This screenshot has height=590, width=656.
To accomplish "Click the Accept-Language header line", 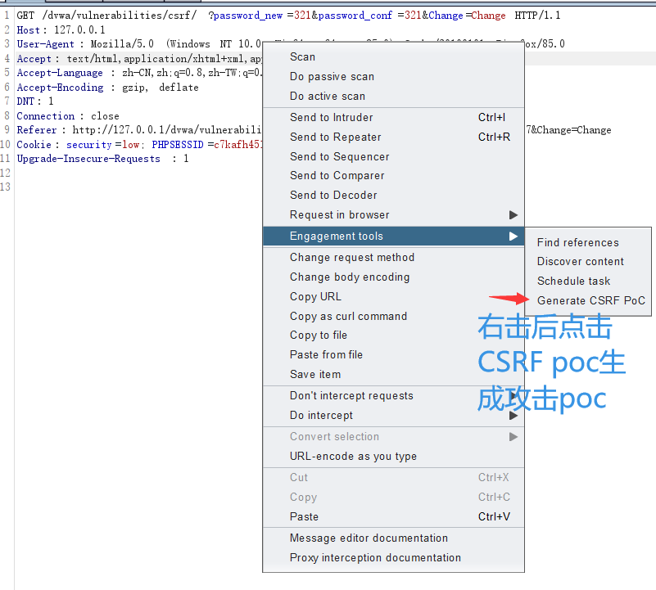I will (x=139, y=73).
